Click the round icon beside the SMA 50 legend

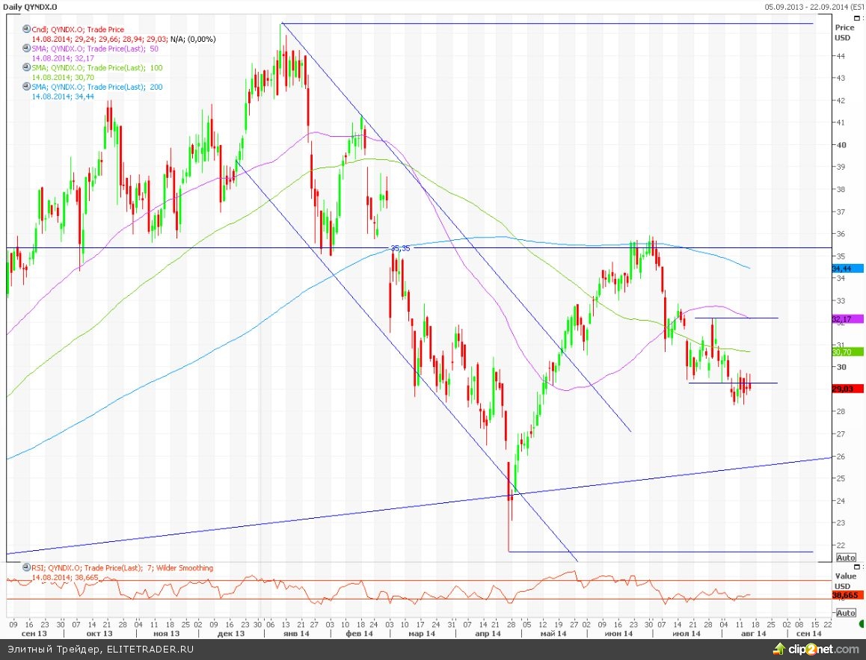(26, 48)
